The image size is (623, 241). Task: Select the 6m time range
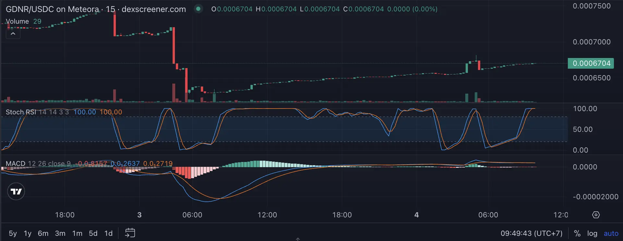[43, 233]
